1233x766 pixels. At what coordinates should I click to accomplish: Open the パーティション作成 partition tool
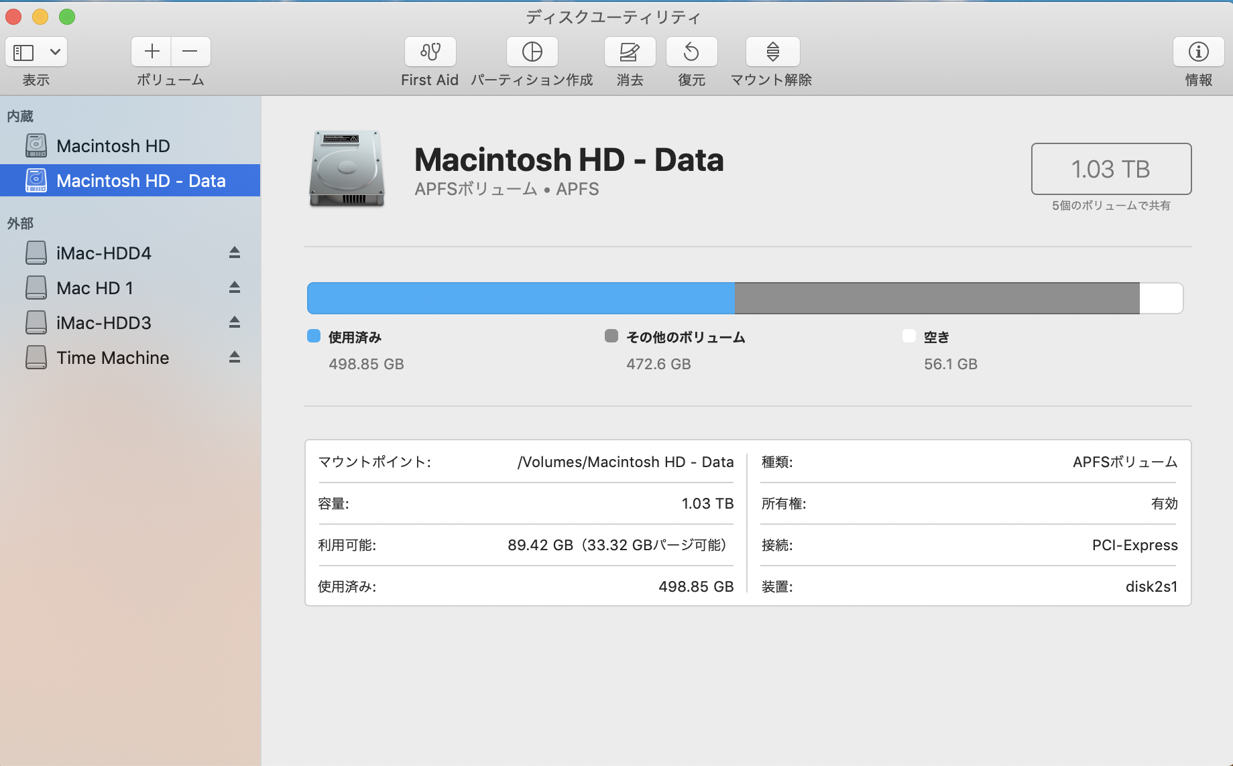(532, 52)
